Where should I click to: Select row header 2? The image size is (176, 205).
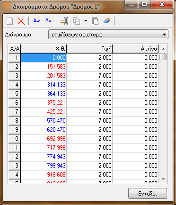(x=15, y=67)
